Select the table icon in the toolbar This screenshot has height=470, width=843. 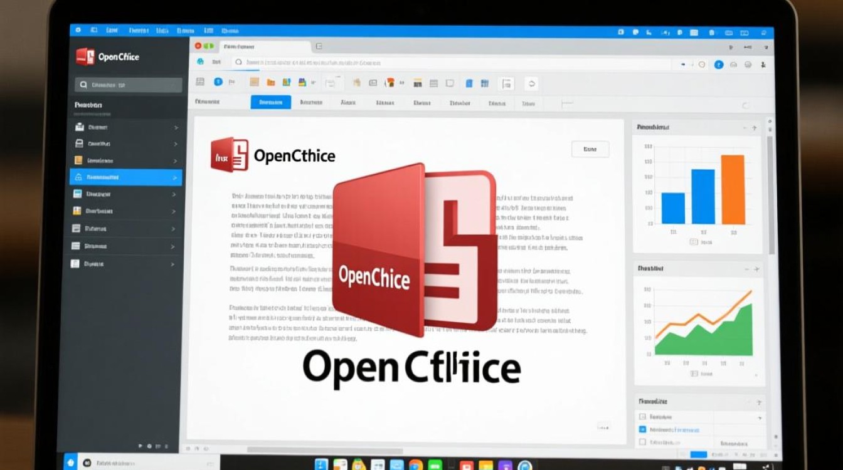pos(433,82)
